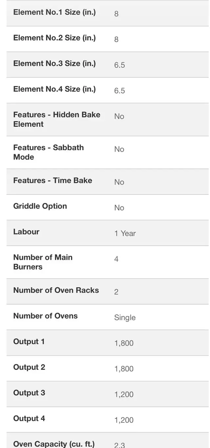The height and width of the screenshot is (448, 210).
Task: Select the Labour row label
Action: click(x=26, y=232)
